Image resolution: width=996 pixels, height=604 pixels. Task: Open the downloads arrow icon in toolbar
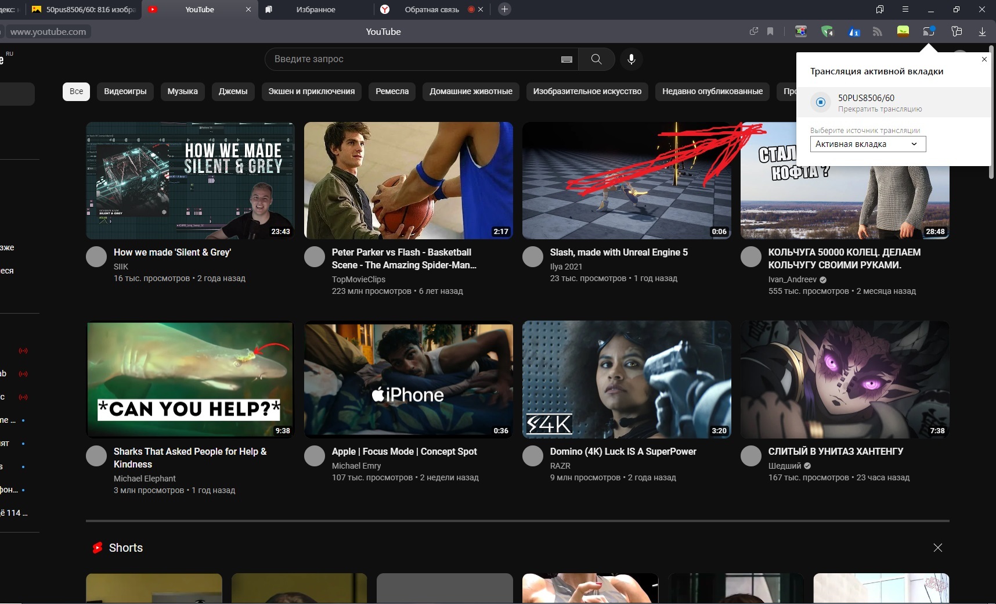[982, 31]
